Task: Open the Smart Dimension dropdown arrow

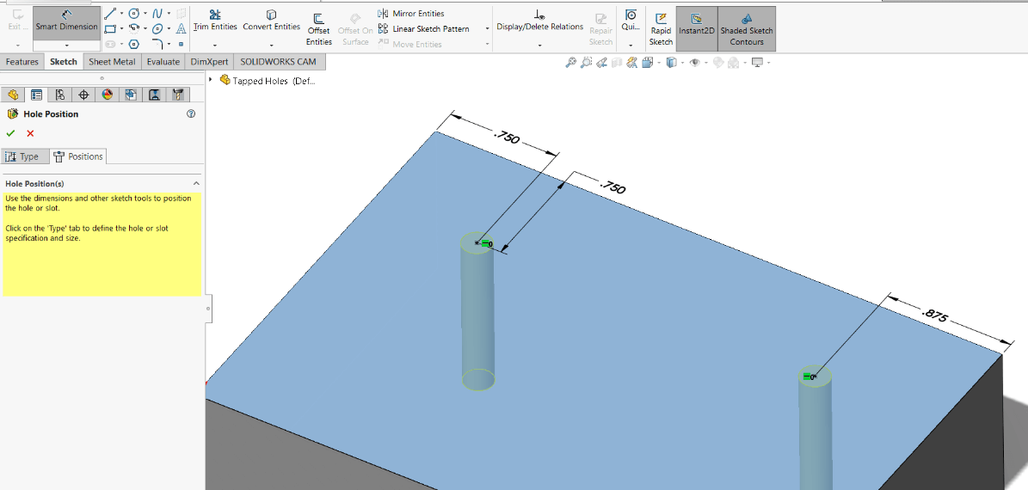Action: (67, 46)
